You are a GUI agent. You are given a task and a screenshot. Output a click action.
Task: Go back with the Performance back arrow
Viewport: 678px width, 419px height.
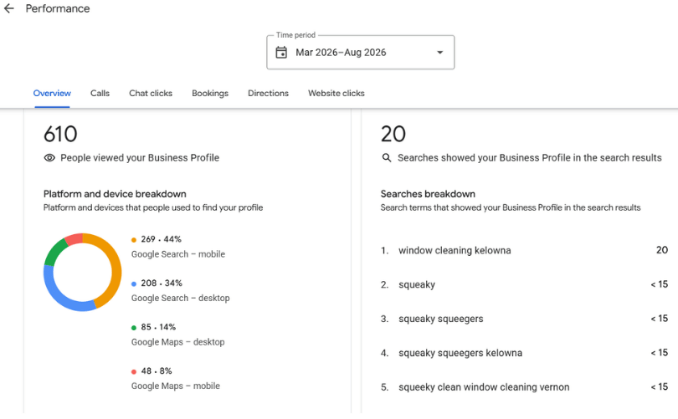(x=9, y=8)
